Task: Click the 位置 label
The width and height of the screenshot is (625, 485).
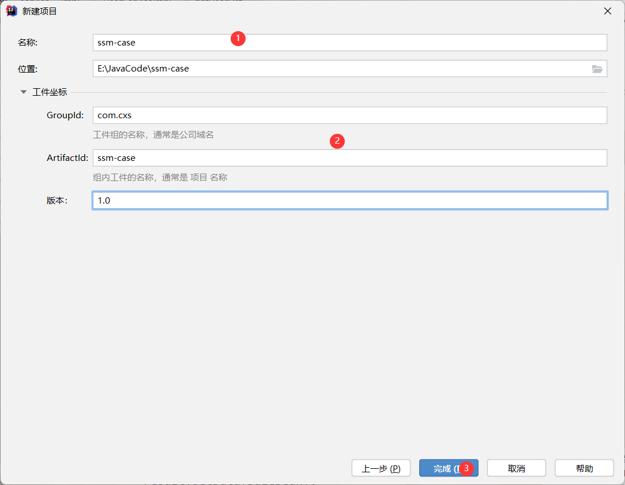Action: tap(28, 69)
